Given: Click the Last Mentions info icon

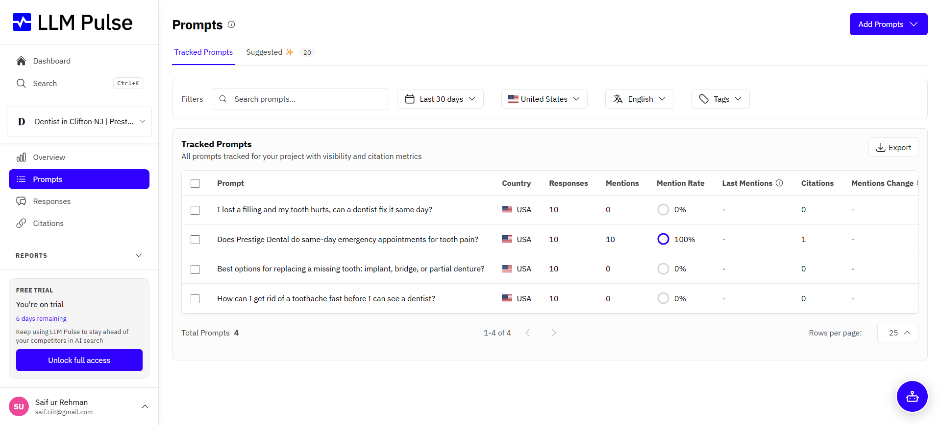Looking at the screenshot, I should point(779,183).
